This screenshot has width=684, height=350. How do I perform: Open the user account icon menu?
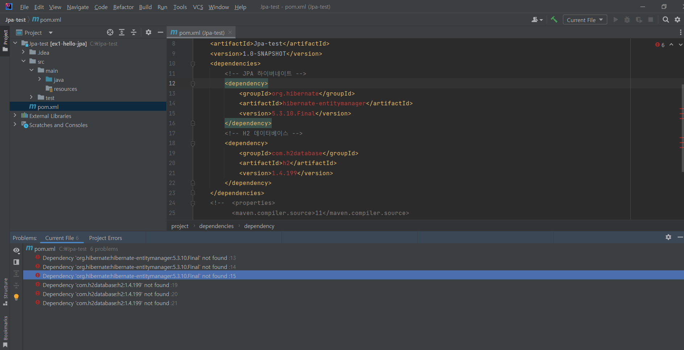(537, 20)
